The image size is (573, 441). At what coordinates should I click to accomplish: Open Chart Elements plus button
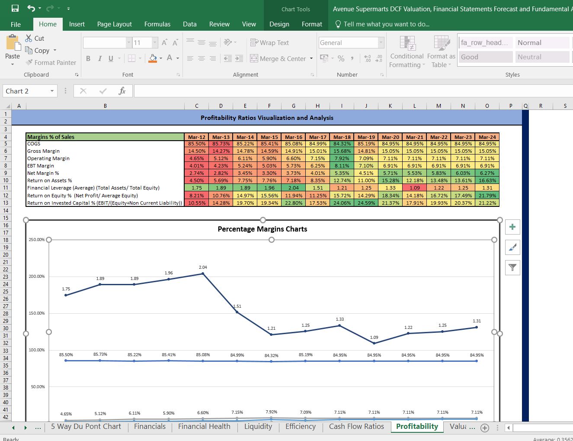tap(512, 227)
